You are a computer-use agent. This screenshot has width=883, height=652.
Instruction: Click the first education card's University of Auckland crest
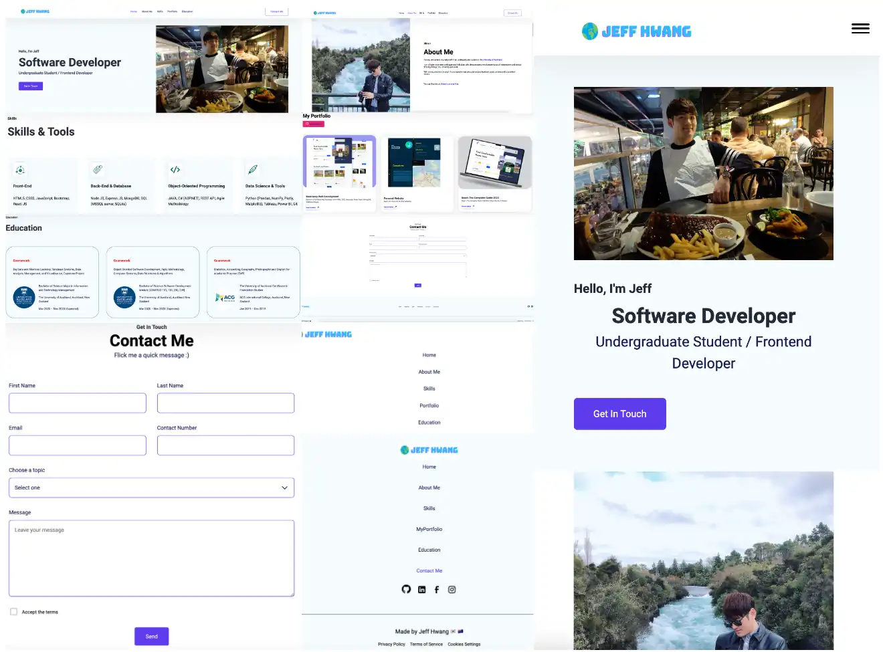click(24, 298)
